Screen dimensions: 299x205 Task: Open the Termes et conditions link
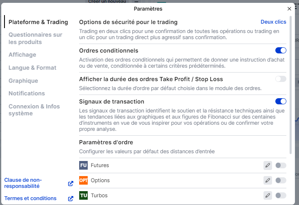(x=30, y=198)
